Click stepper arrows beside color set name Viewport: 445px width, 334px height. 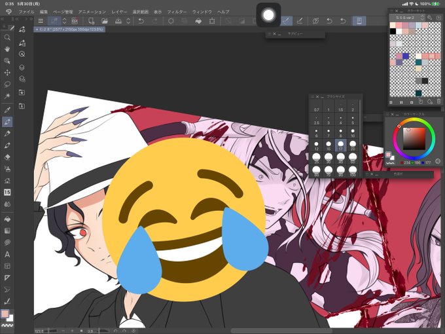click(x=422, y=18)
